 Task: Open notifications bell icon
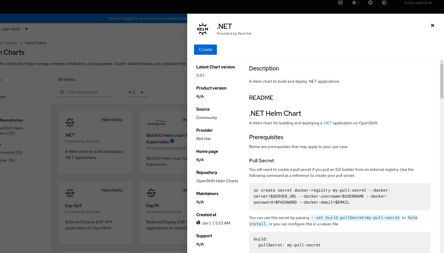click(354, 3)
